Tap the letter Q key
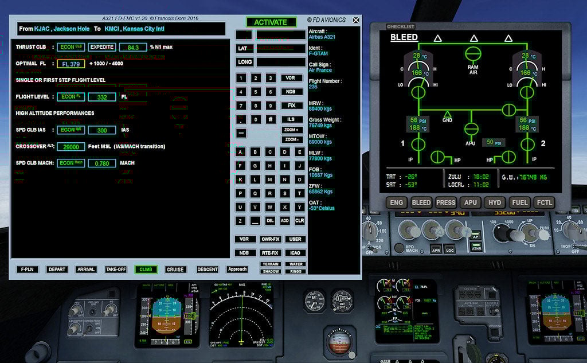587x363 pixels. (255, 194)
